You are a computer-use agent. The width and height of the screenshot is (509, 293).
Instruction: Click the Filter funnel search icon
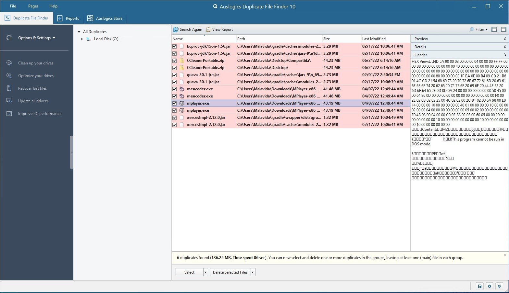pos(472,29)
